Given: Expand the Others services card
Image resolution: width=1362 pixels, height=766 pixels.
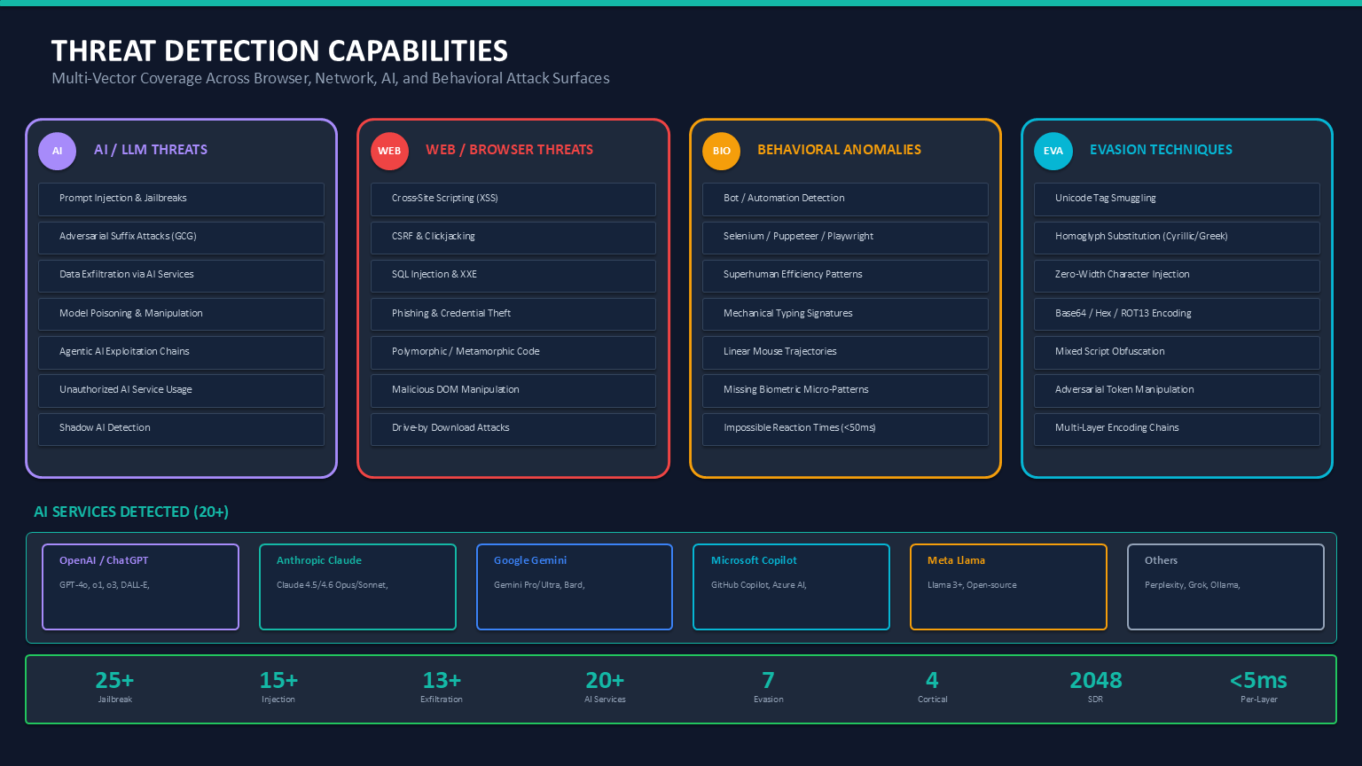Looking at the screenshot, I should (x=1225, y=587).
